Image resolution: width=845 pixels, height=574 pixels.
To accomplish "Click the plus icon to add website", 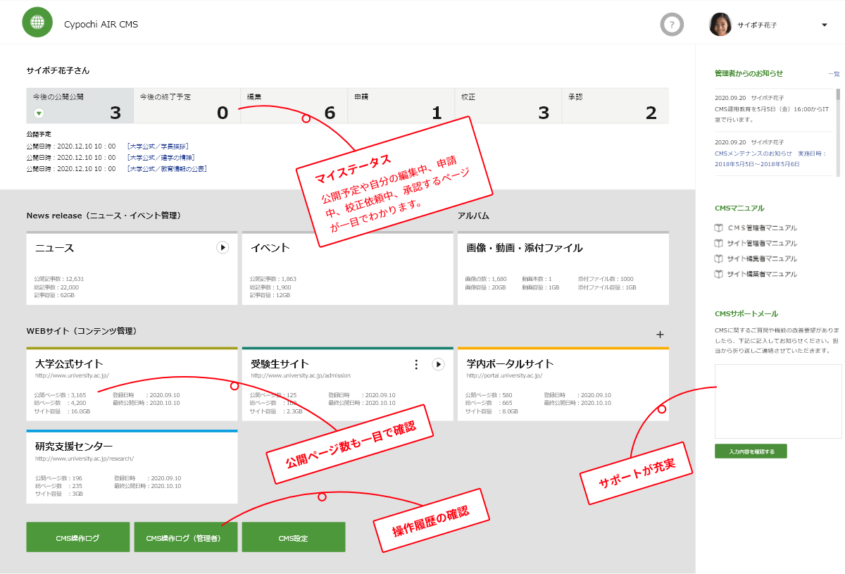I will 660,335.
